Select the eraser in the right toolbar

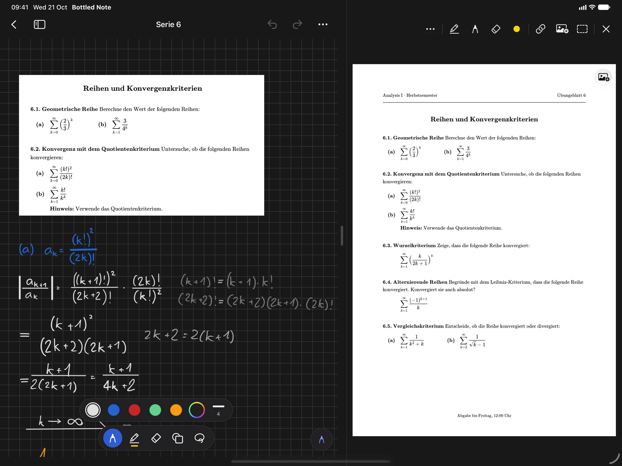tap(496, 29)
